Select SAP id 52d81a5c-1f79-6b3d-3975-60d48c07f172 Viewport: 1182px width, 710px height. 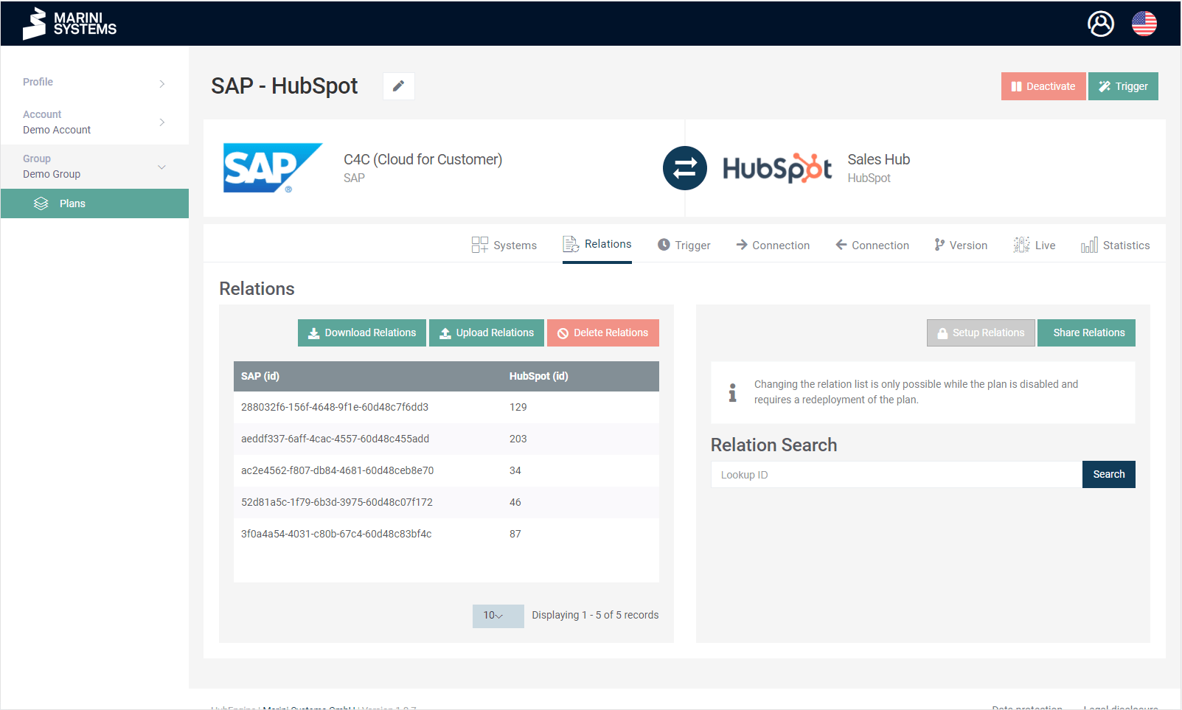pos(337,502)
